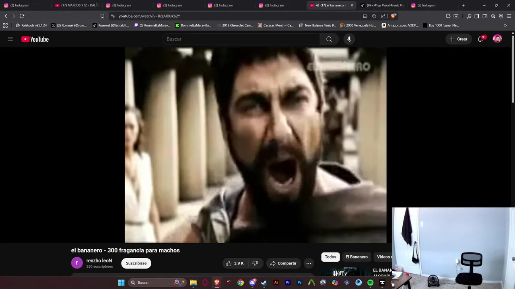Click the taskbar Buscar search box

point(157,283)
